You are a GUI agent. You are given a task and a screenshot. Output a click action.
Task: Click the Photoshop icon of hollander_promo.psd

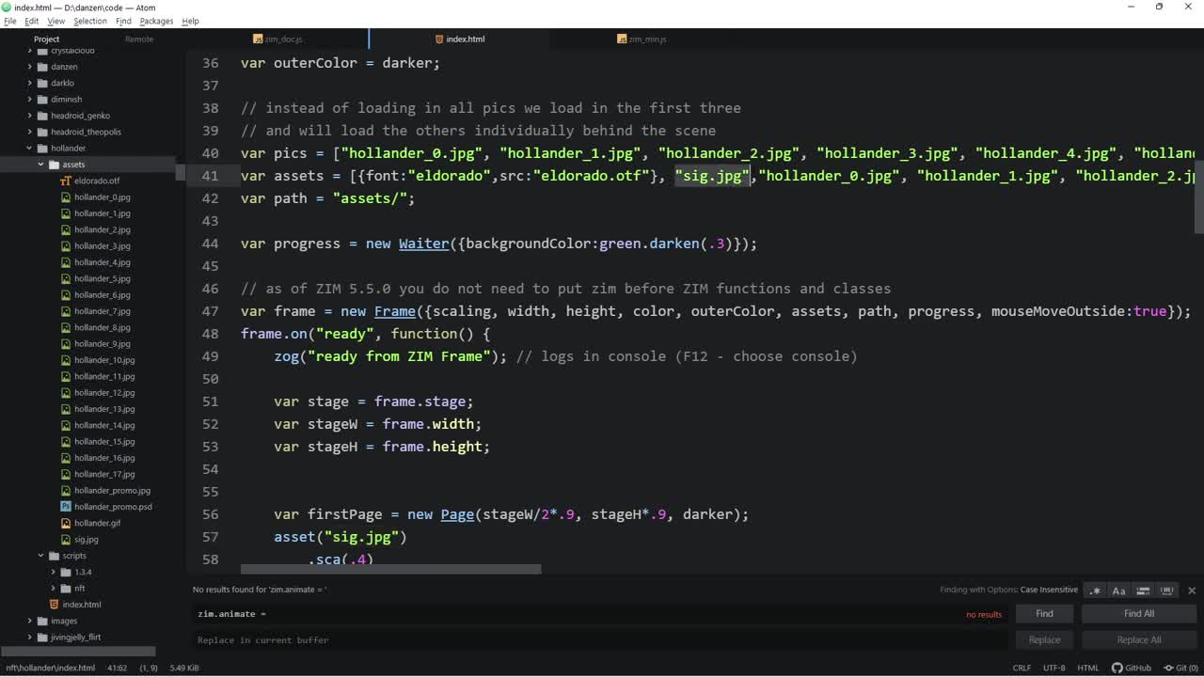click(66, 507)
